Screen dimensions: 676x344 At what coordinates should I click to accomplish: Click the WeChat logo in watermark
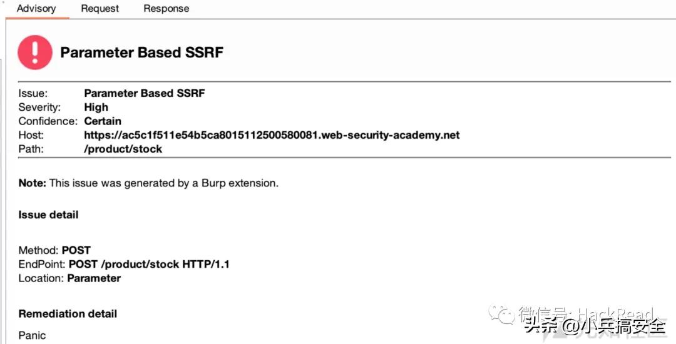coord(501,315)
